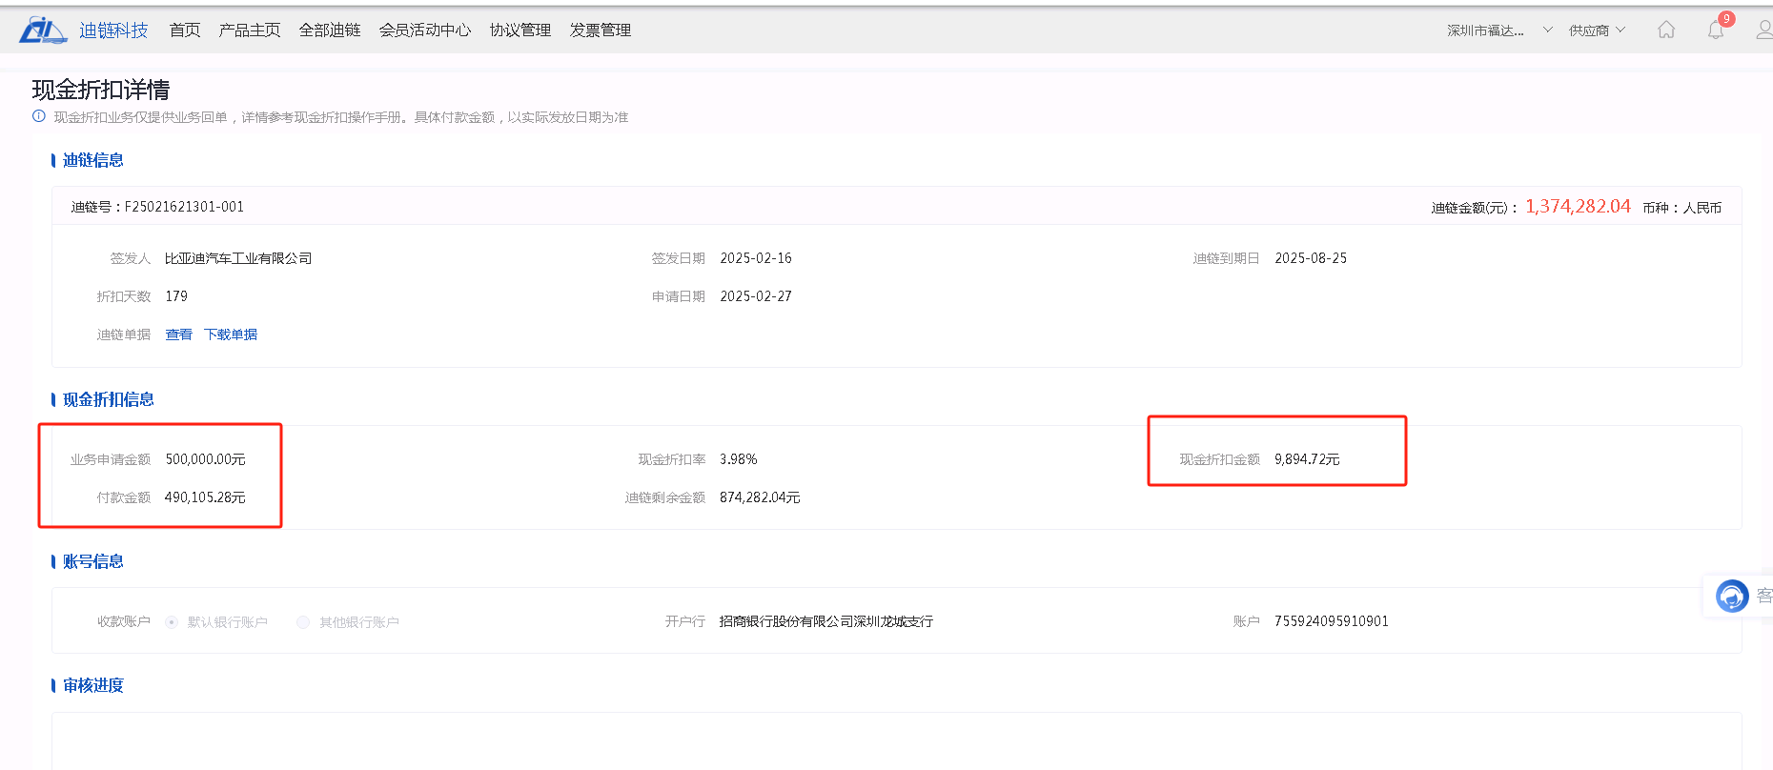1773x770 pixels.
Task: Expand the 供应商 role dropdown
Action: (x=1597, y=30)
